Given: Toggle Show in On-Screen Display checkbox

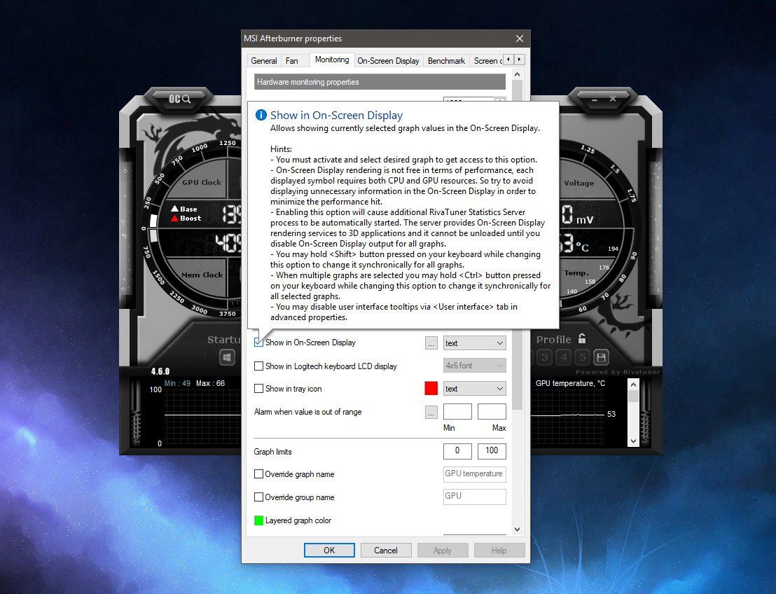Looking at the screenshot, I should point(258,342).
